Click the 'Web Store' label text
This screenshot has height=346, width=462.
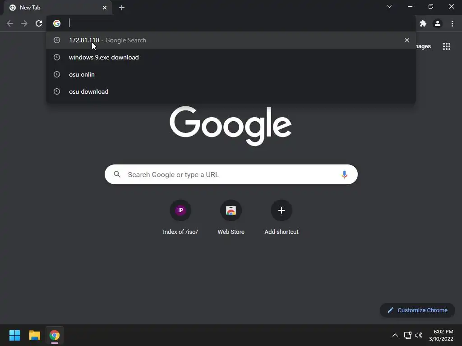(x=231, y=232)
